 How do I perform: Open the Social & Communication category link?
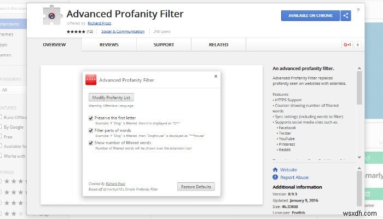[119, 32]
